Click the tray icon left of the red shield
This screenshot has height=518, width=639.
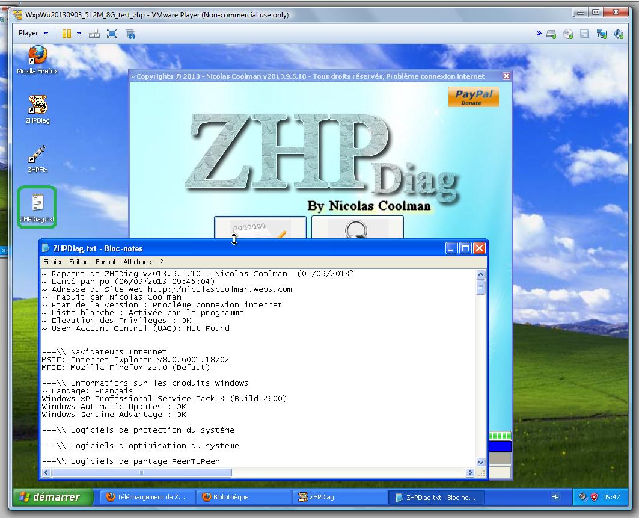tap(583, 497)
